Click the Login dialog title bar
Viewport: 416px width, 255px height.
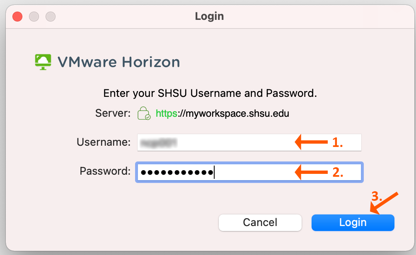point(209,16)
